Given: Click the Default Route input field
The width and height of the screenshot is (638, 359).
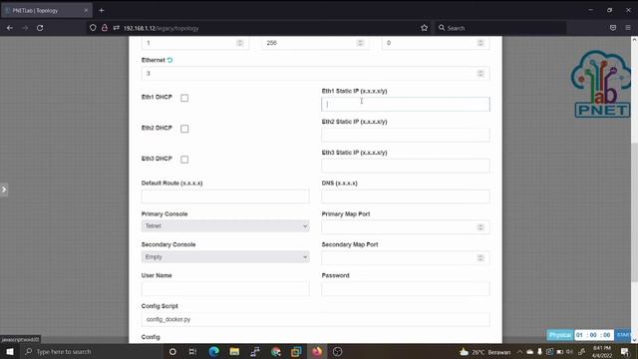Looking at the screenshot, I should pos(225,196).
